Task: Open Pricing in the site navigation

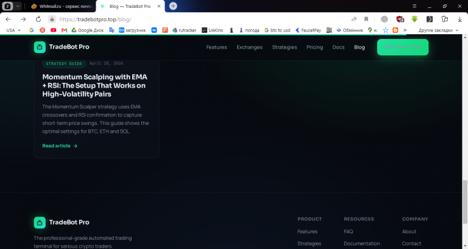Action: coord(314,47)
